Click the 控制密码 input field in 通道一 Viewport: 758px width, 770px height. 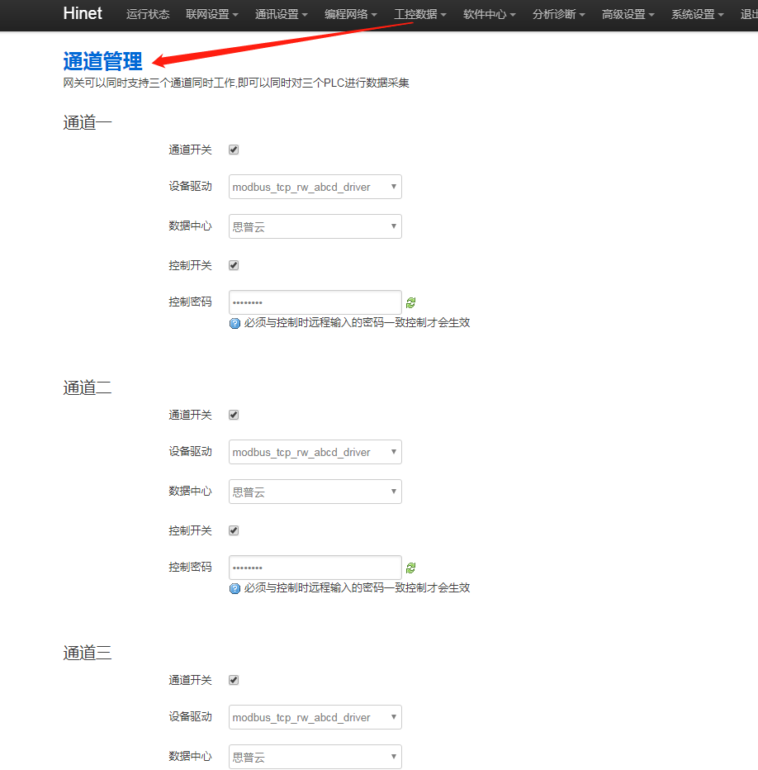point(315,303)
